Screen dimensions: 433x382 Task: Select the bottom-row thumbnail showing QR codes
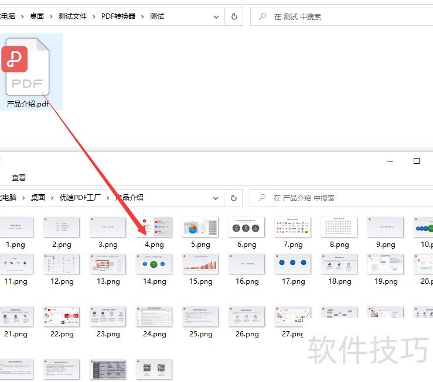pyautogui.click(x=154, y=369)
